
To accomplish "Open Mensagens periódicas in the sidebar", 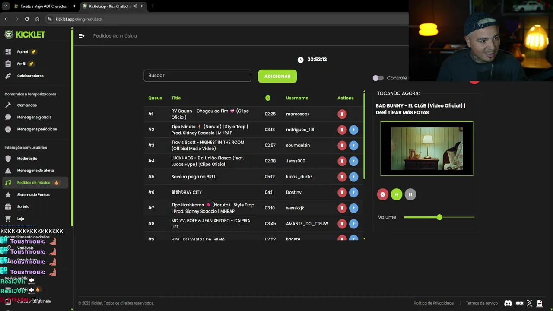I will [37, 129].
